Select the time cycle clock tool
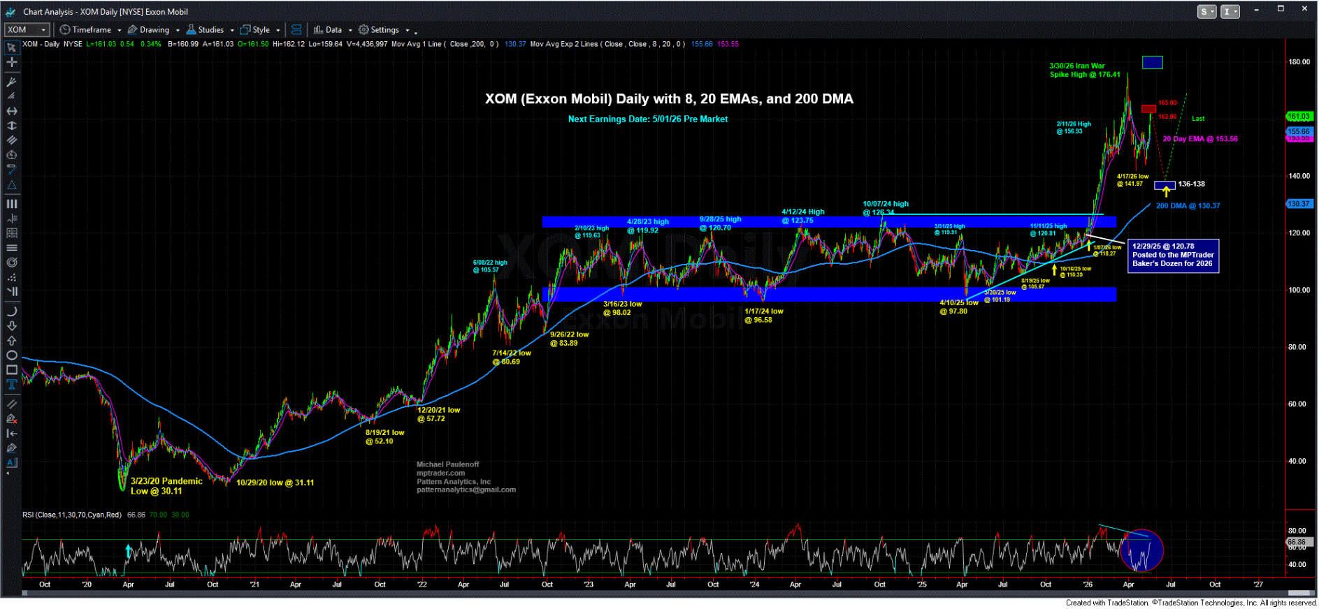This screenshot has width=1319, height=611. 11,155
